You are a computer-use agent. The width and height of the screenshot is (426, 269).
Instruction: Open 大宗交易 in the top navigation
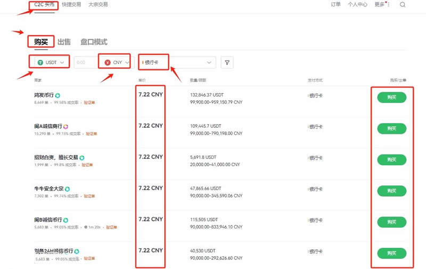[97, 5]
